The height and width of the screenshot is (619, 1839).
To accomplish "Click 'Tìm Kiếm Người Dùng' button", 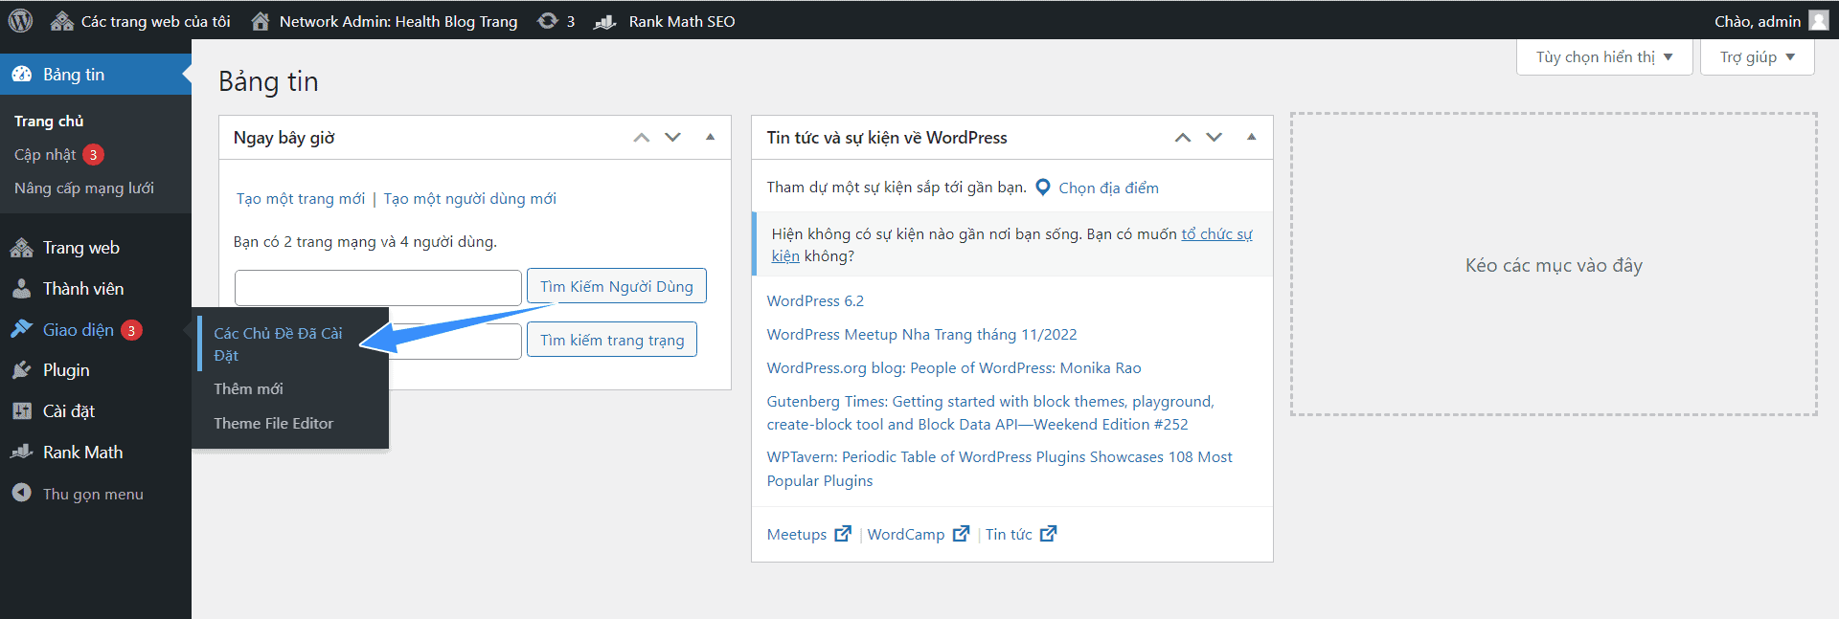I will pyautogui.click(x=617, y=286).
